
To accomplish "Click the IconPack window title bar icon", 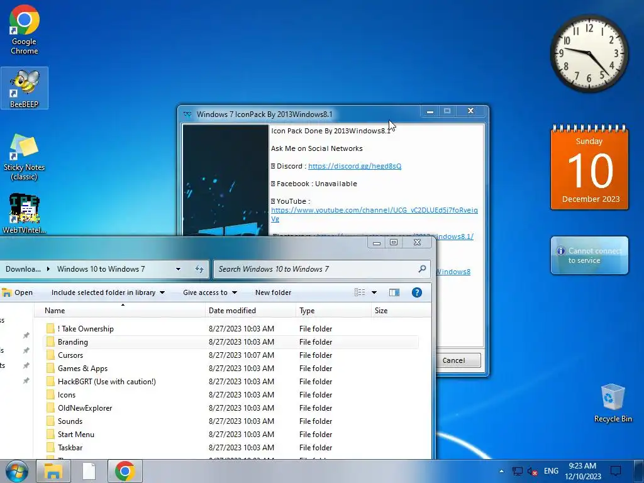I will [187, 114].
